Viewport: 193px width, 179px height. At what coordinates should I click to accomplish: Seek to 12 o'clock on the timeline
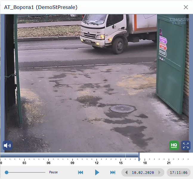click(97, 160)
